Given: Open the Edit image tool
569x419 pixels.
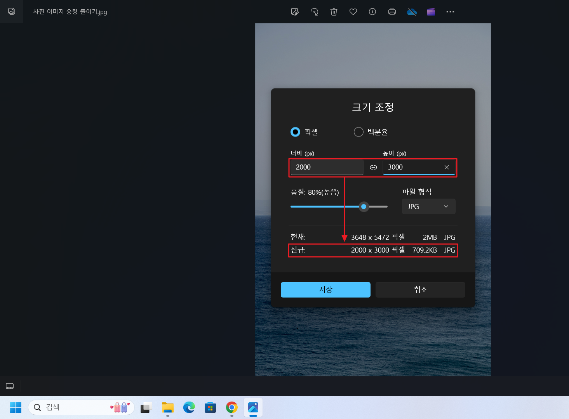Looking at the screenshot, I should (295, 12).
